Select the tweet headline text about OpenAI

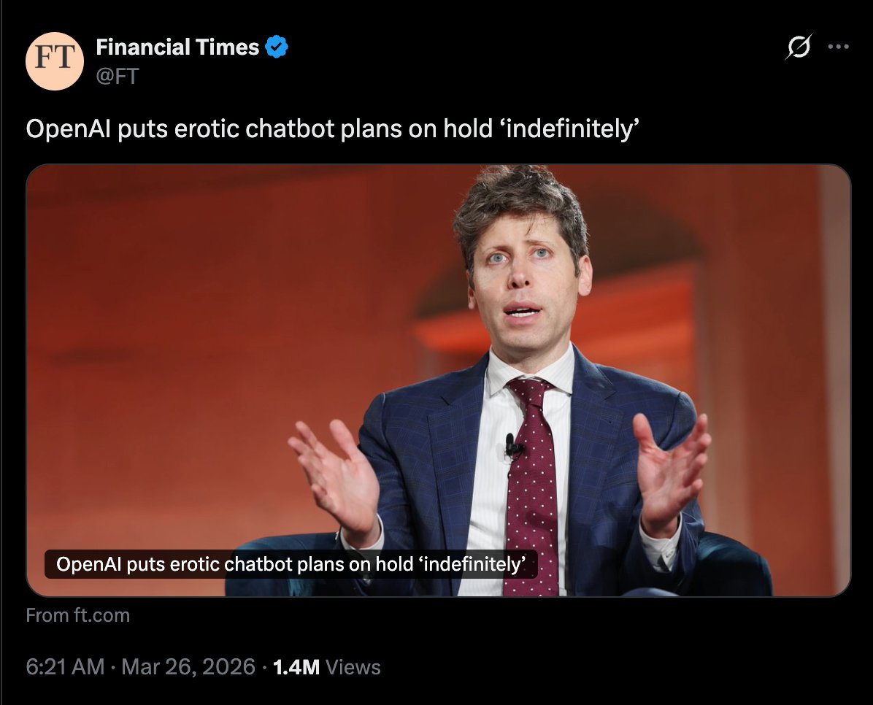tap(332, 129)
